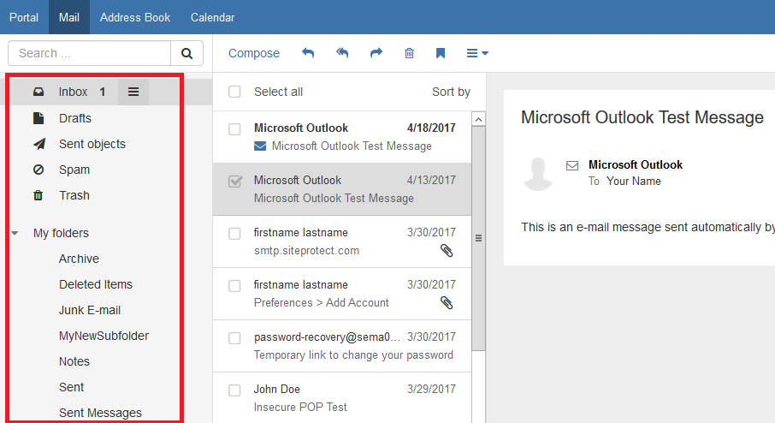
Task: Switch to the Mail tab
Action: click(69, 17)
